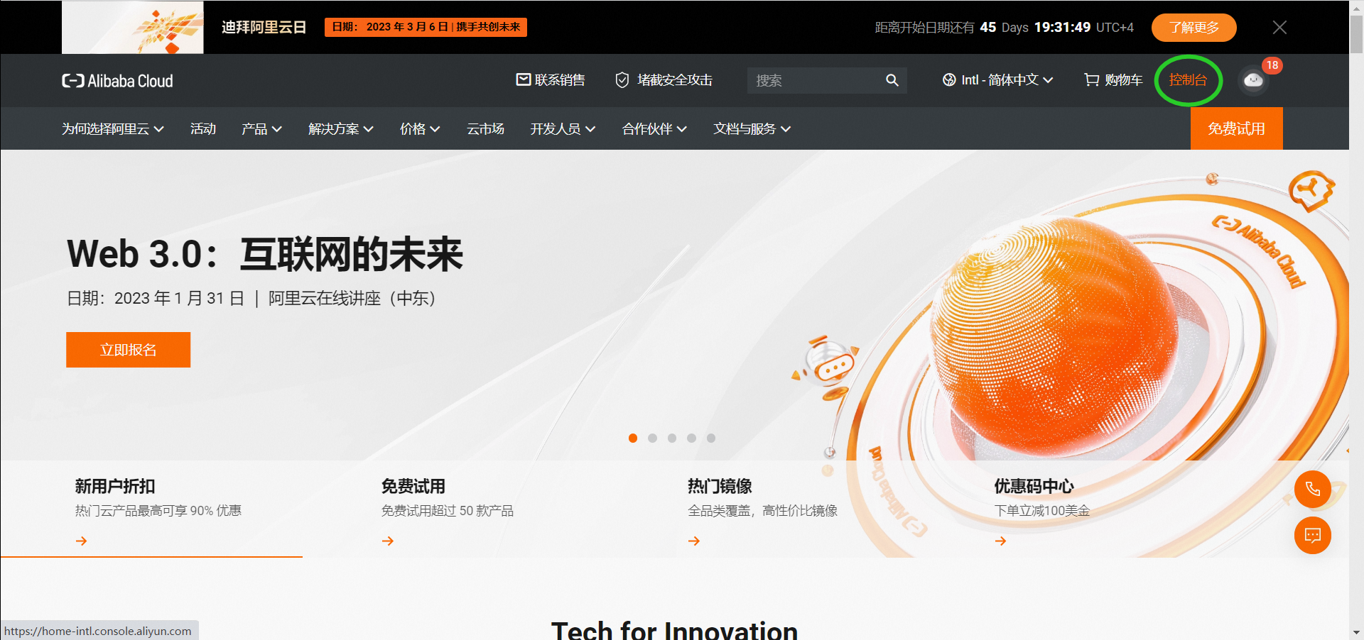
Task: Click the 立即报名 register button
Action: [x=129, y=350]
